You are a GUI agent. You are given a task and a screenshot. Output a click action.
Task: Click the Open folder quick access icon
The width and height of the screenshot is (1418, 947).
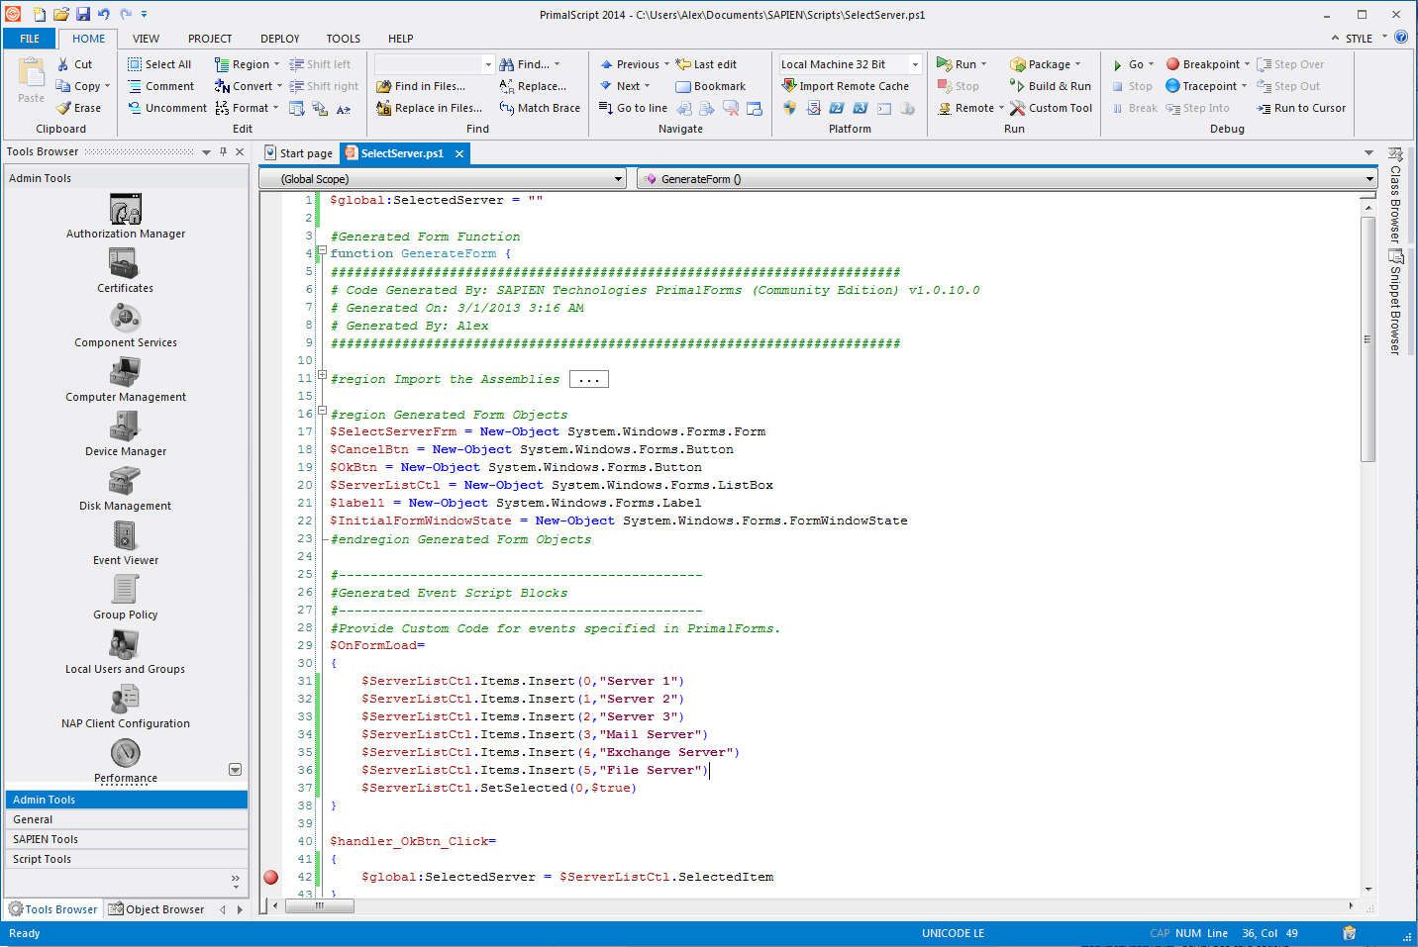click(x=61, y=14)
